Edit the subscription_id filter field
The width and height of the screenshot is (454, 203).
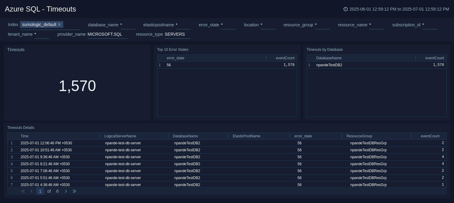coord(430,25)
